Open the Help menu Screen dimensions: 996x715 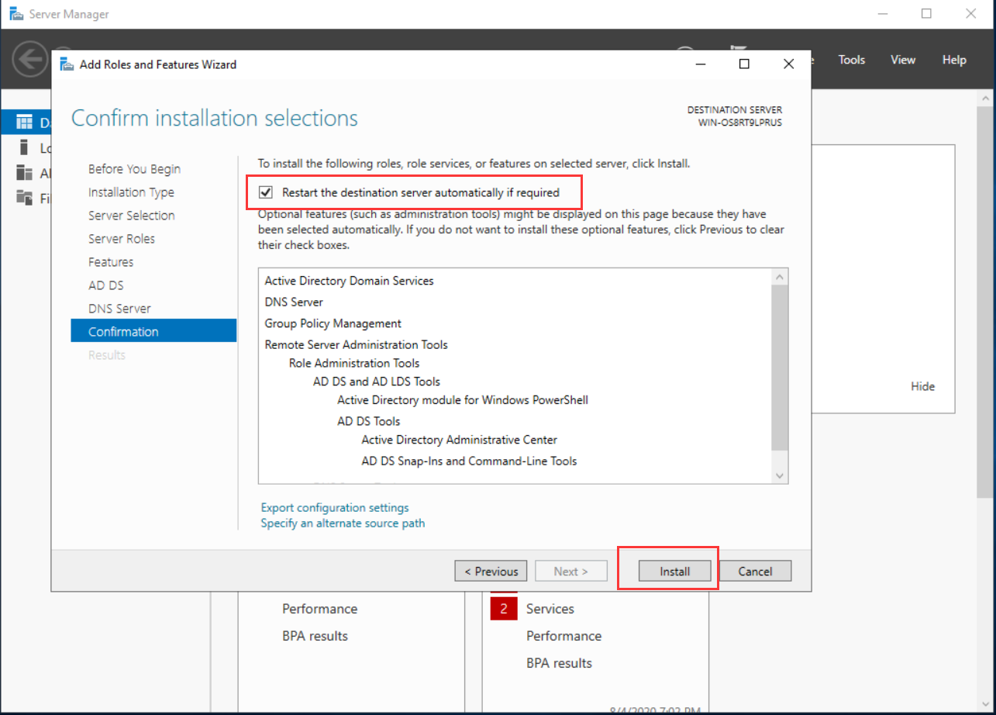pyautogui.click(x=954, y=60)
